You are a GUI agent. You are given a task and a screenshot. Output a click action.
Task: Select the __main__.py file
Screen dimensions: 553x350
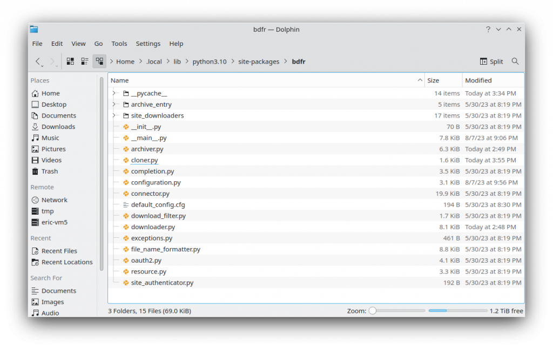pos(149,138)
